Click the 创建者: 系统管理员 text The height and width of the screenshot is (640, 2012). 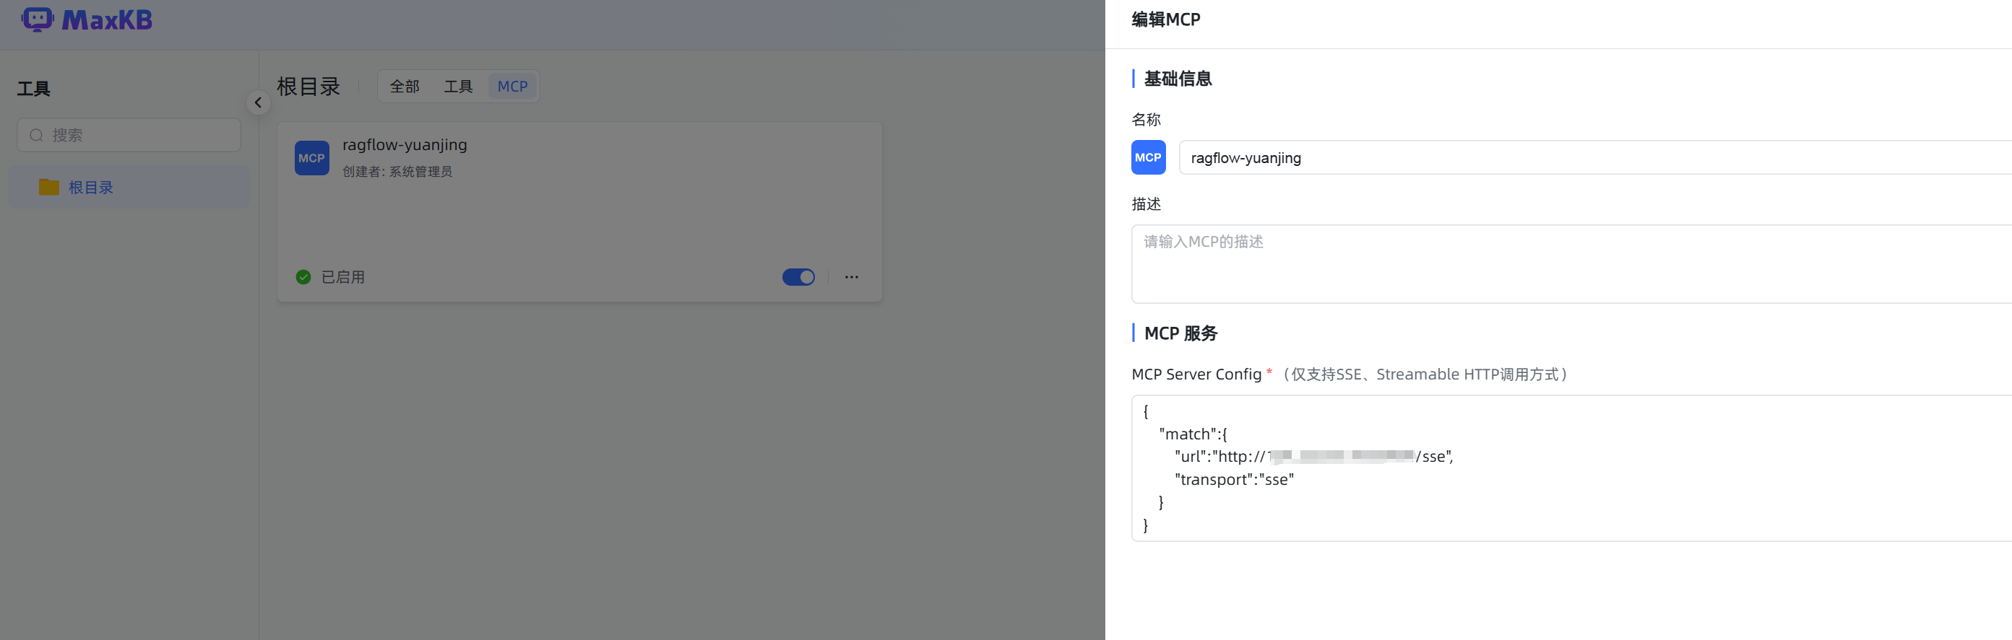[x=397, y=172]
